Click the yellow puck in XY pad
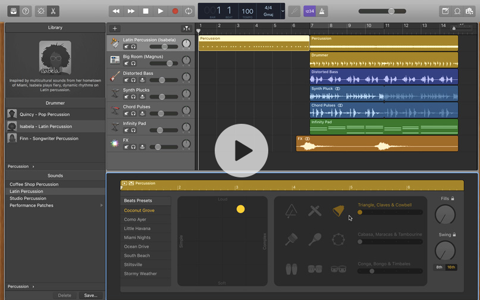The width and height of the screenshot is (480, 300). tap(241, 209)
